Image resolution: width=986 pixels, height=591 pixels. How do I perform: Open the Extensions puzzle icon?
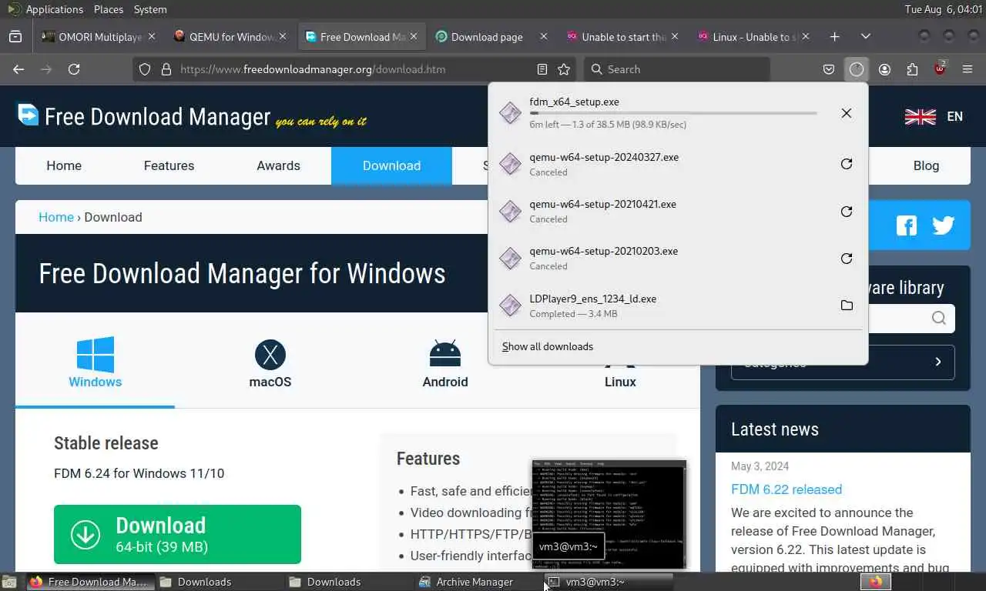tap(912, 69)
